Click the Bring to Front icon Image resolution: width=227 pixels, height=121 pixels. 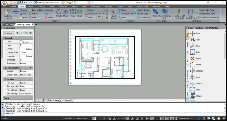pyautogui.click(x=155, y=13)
